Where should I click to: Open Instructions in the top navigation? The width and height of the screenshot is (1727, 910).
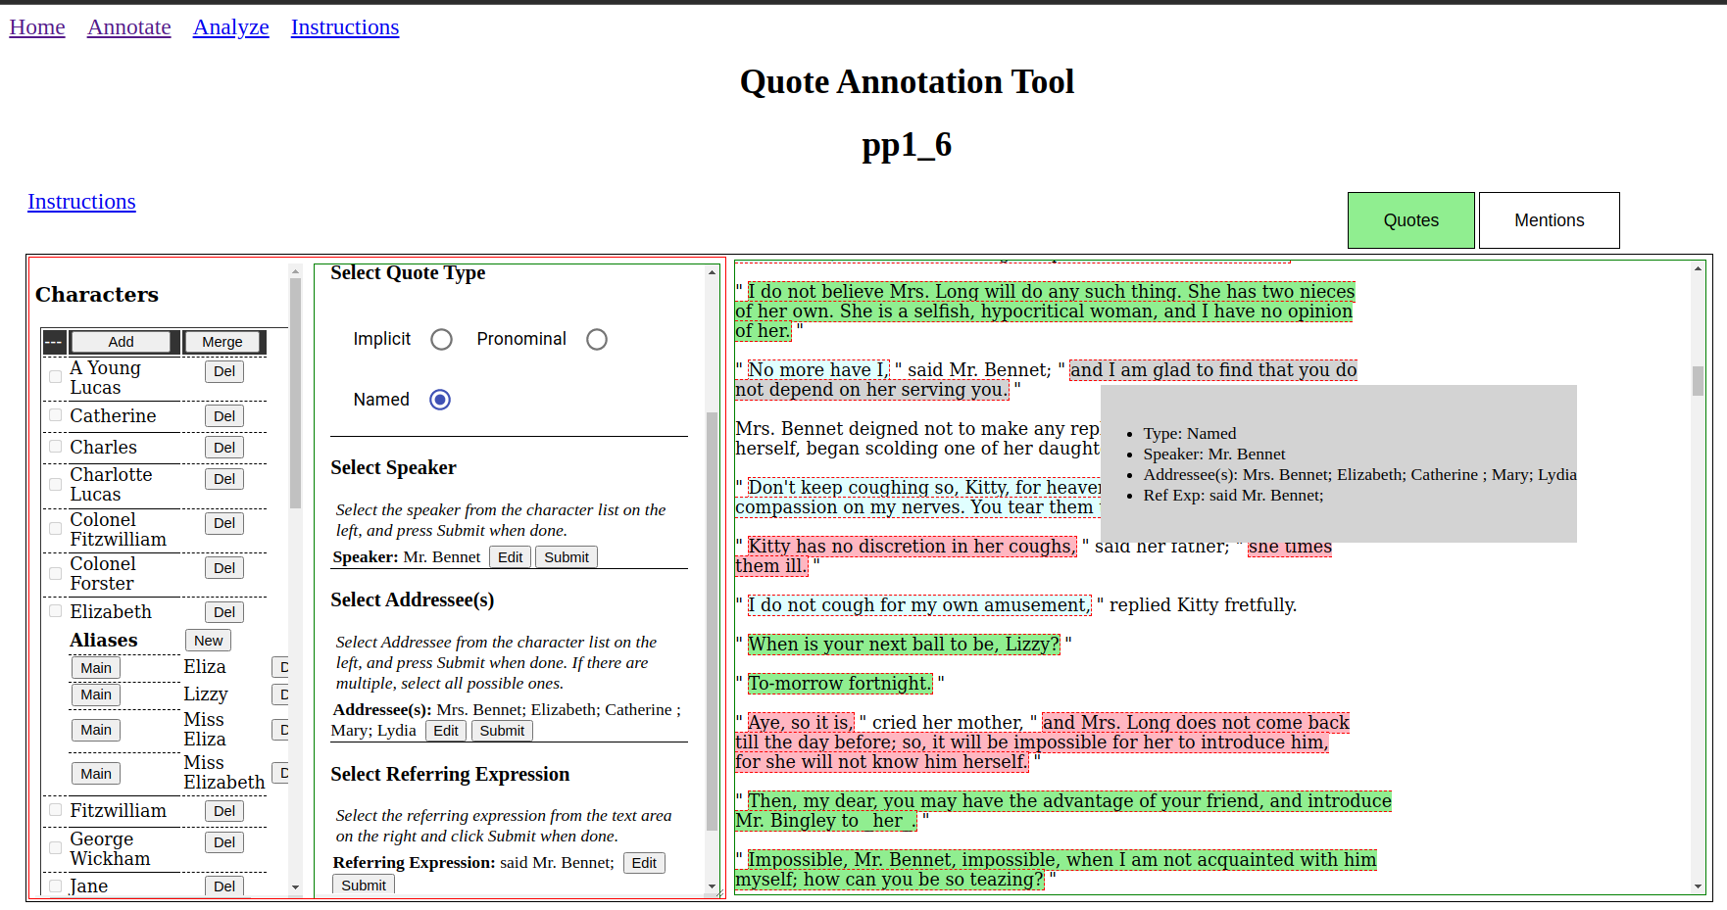coord(345,27)
